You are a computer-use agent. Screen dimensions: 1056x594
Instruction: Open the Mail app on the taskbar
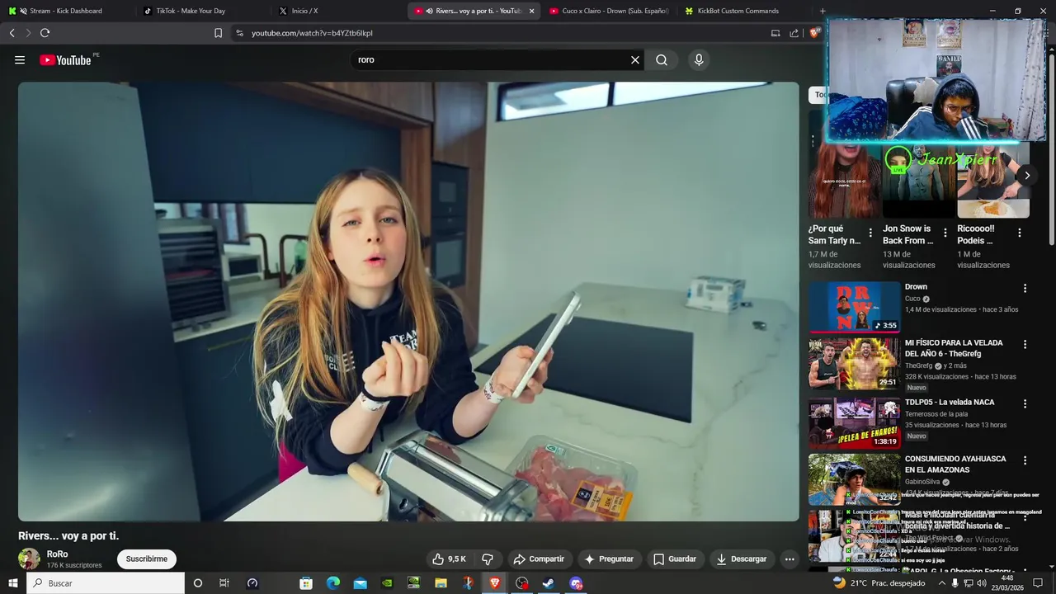click(361, 583)
